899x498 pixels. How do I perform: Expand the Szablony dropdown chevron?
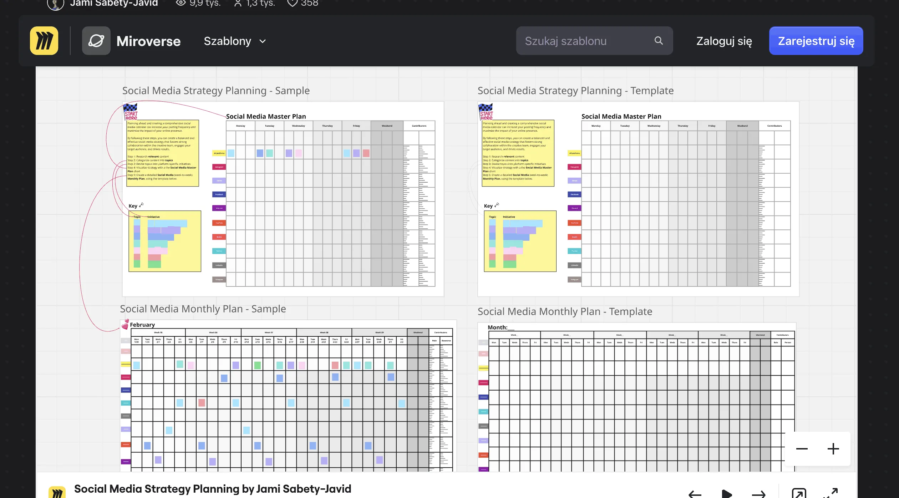click(263, 41)
